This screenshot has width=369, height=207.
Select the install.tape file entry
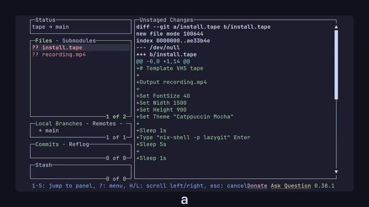point(81,48)
